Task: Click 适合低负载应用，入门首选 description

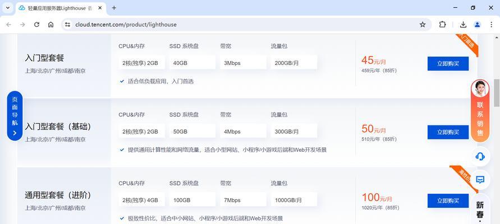Action: [x=160, y=81]
